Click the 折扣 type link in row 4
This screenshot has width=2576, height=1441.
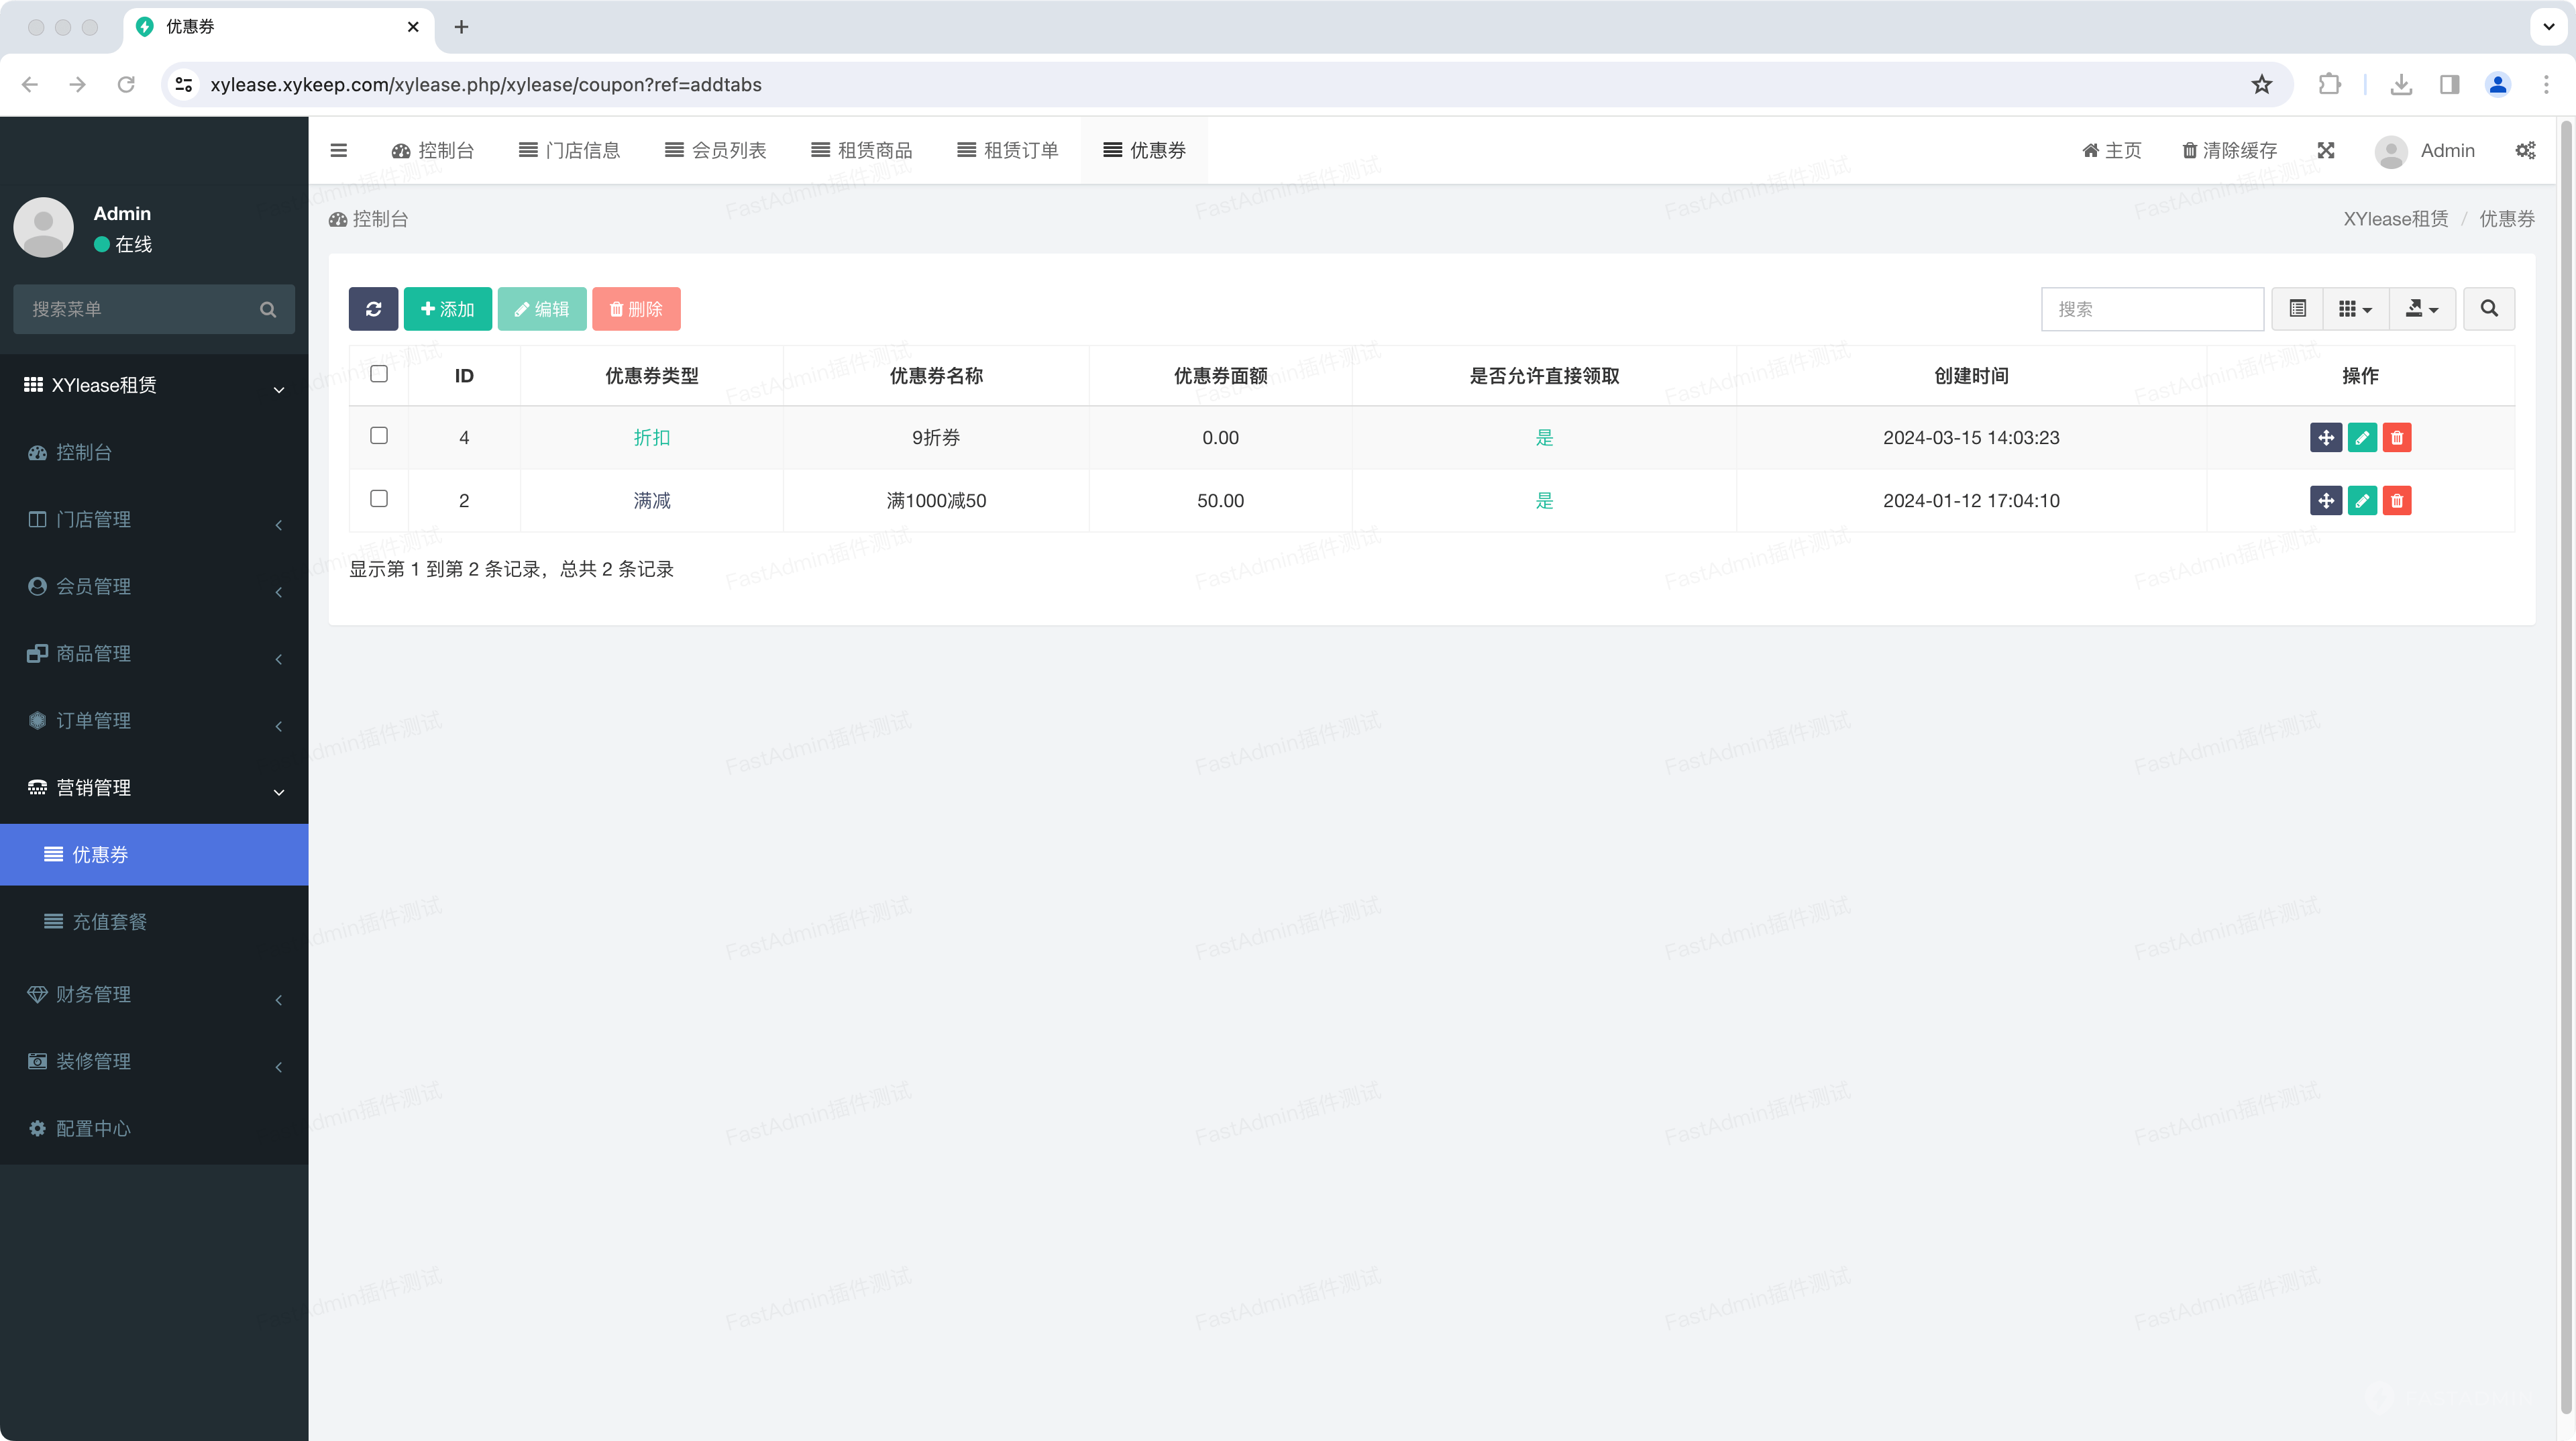pyautogui.click(x=652, y=438)
